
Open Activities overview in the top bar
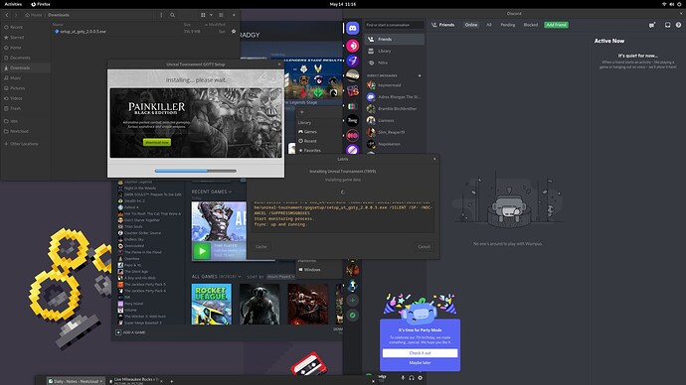(x=13, y=4)
